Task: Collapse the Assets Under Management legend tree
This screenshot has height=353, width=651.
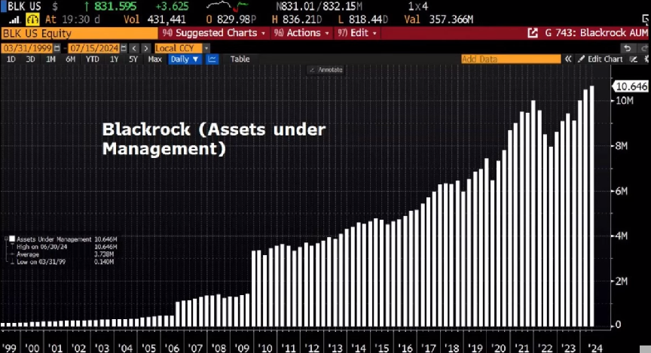Action: pyautogui.click(x=6, y=239)
